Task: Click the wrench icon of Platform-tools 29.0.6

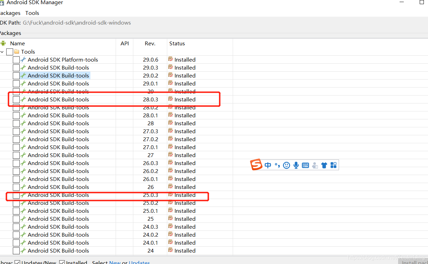Action: coord(23,60)
